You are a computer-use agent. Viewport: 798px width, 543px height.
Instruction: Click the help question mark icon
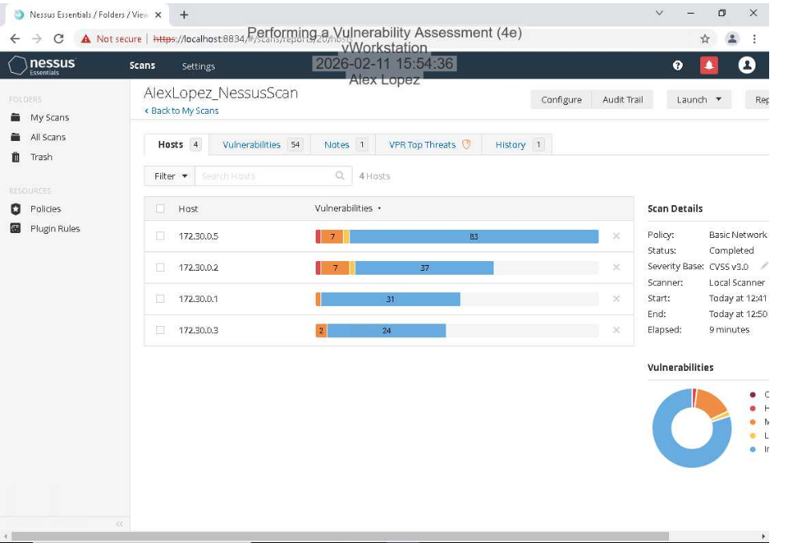[x=678, y=66]
